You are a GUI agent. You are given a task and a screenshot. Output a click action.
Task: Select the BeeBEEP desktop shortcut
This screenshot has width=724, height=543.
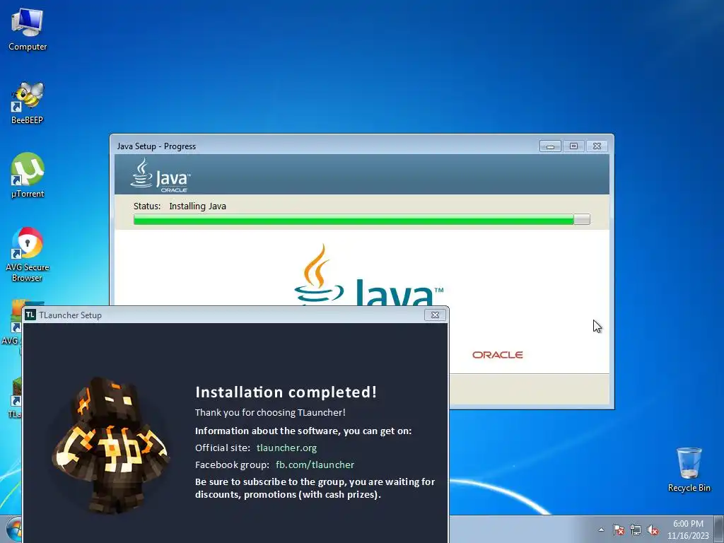(28, 103)
